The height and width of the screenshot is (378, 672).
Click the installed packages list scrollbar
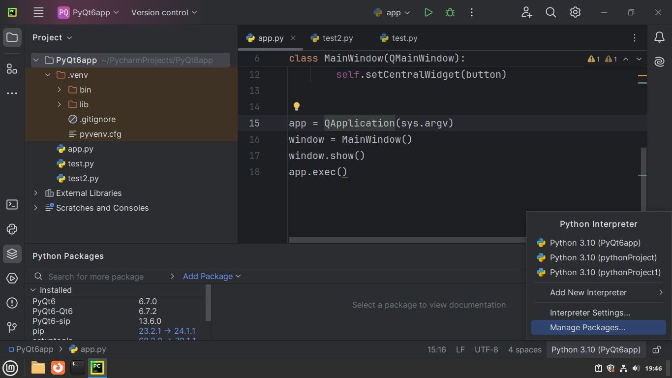coord(208,302)
